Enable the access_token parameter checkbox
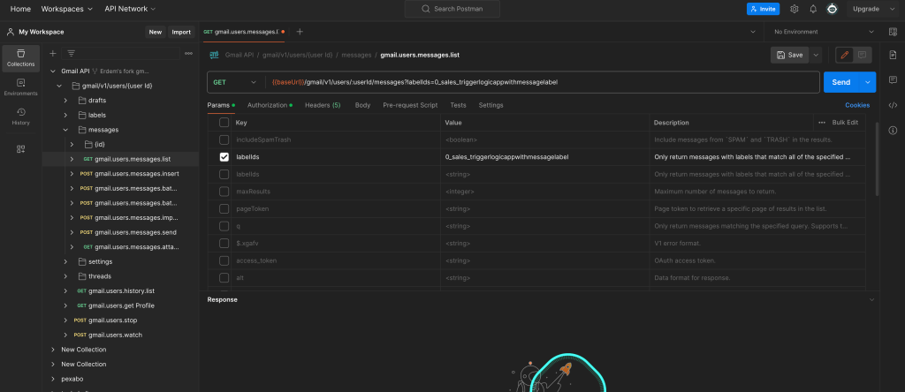This screenshot has height=392, width=905. pos(224,260)
